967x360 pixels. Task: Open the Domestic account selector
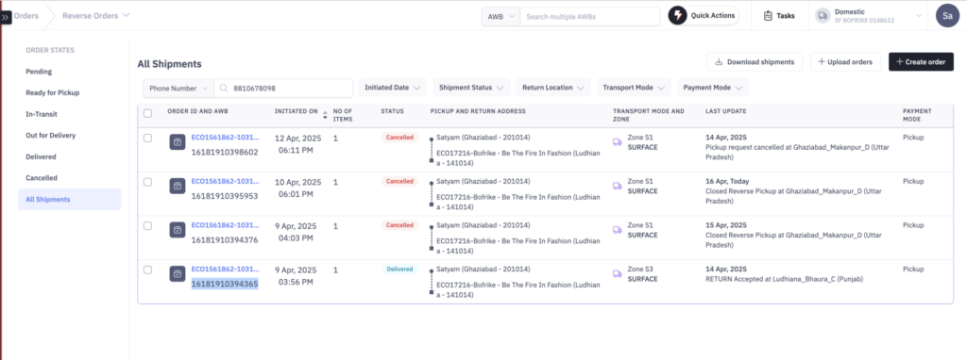click(x=868, y=16)
